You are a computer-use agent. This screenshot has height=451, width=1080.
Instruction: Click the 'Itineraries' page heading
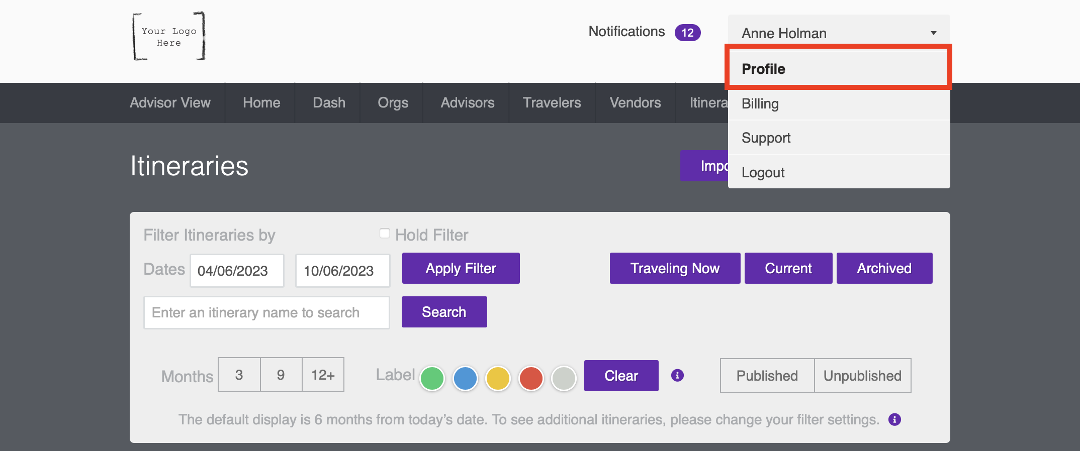tap(189, 166)
